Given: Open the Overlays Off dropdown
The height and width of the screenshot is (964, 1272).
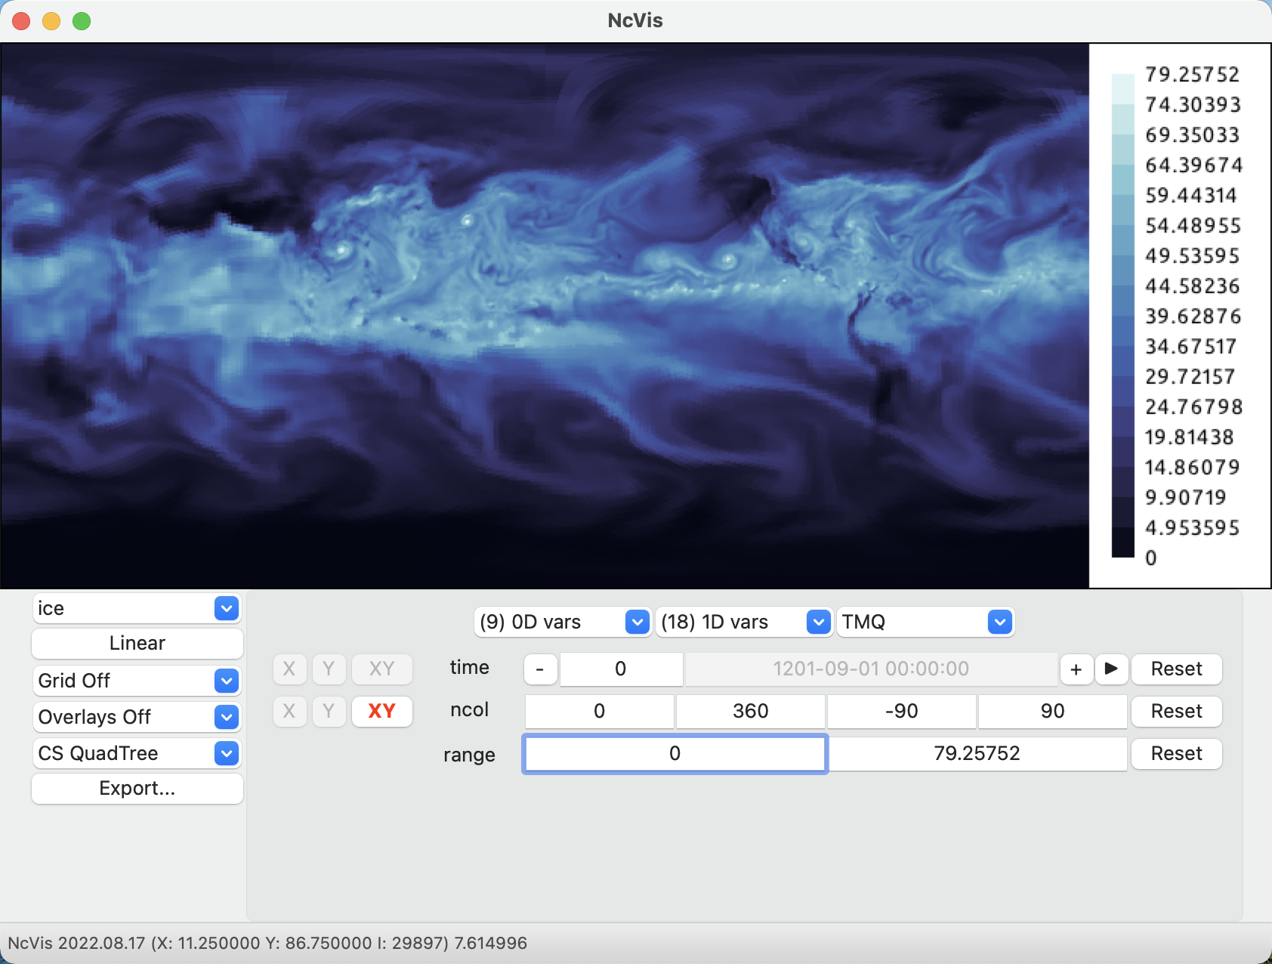Looking at the screenshot, I should point(137,717).
